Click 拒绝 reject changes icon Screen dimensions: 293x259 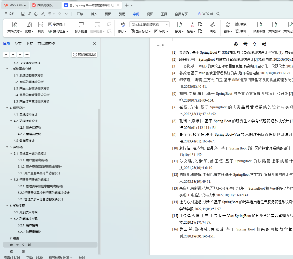click(x=191, y=27)
